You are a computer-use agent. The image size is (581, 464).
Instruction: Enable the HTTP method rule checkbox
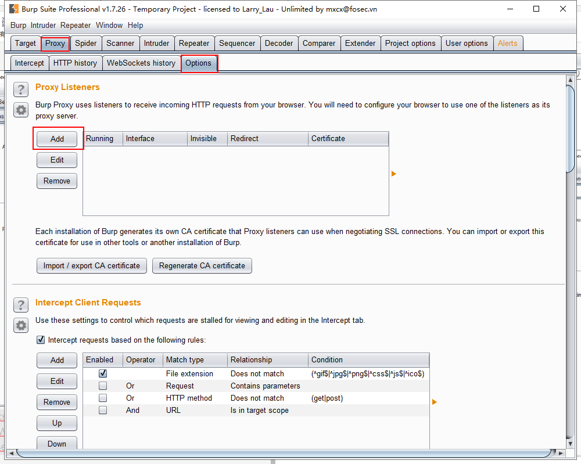pyautogui.click(x=103, y=398)
